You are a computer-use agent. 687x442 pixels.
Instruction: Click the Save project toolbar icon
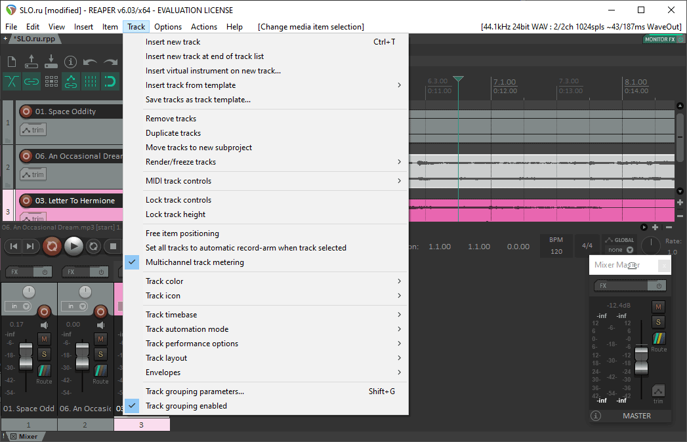(51, 62)
